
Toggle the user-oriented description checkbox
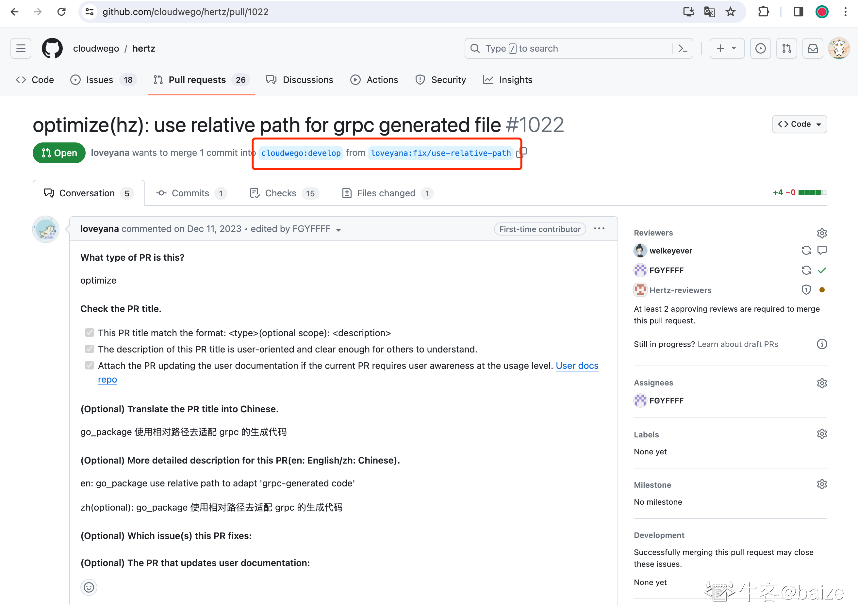click(x=89, y=349)
